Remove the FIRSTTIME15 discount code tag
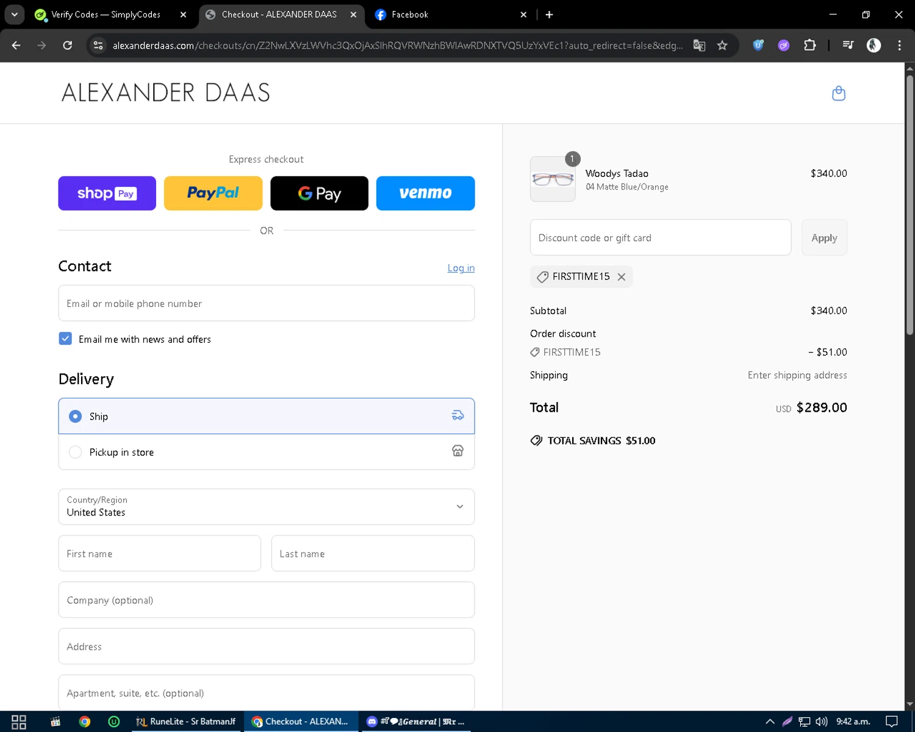 pos(621,277)
